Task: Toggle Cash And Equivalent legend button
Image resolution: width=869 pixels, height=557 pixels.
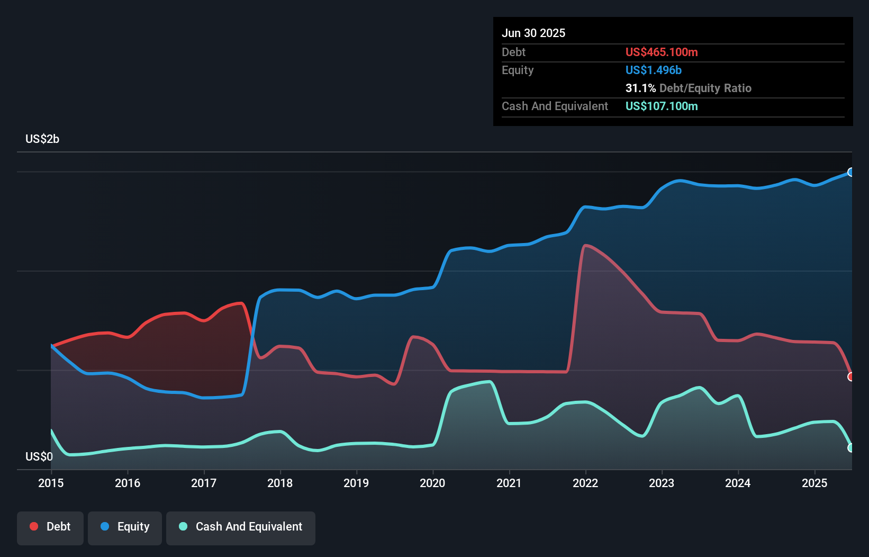Action: 241,528
